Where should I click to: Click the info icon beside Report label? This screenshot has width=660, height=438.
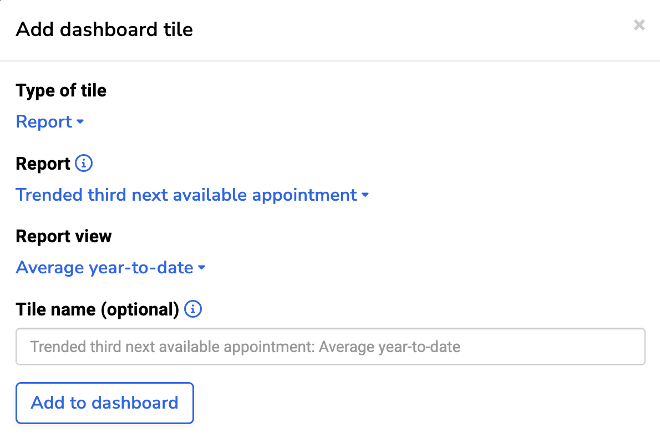click(x=84, y=164)
